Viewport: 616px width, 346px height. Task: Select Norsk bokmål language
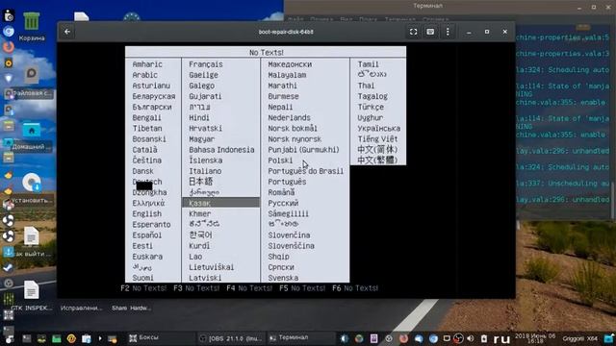click(293, 128)
